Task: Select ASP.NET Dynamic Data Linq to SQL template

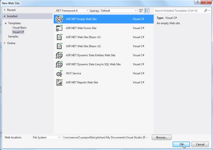Action: point(104,64)
